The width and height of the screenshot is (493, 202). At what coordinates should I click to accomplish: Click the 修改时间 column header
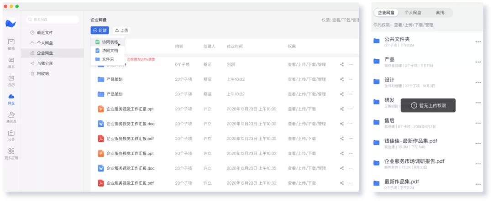[235, 46]
